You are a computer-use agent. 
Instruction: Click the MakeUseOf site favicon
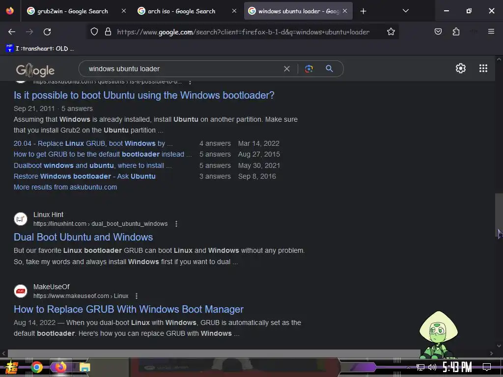click(x=21, y=291)
